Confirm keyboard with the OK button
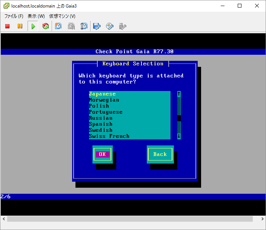Screen dimensions: 266x230 click(x=103, y=154)
